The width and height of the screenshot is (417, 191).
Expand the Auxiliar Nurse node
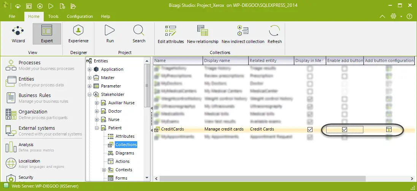point(97,103)
